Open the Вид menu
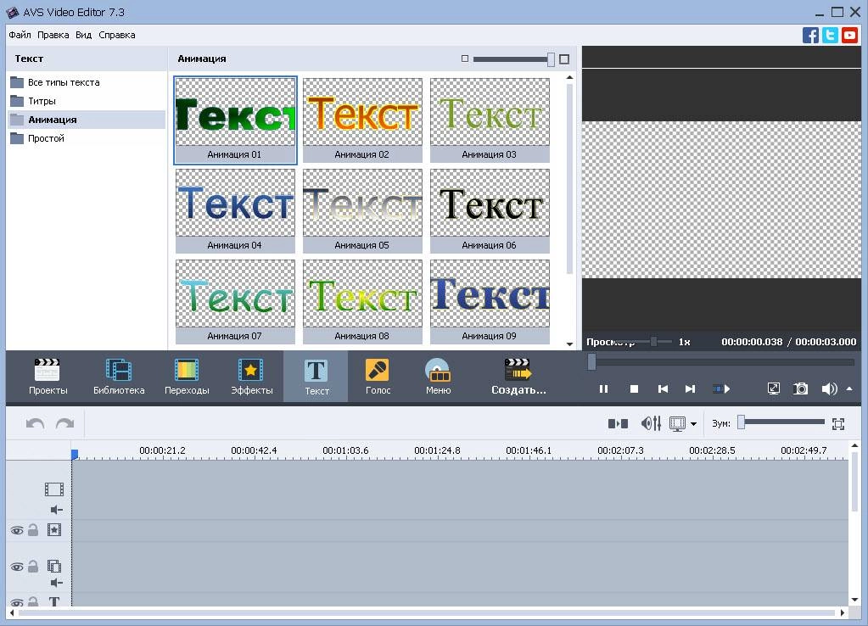Viewport: 868px width, 626px height. [84, 35]
